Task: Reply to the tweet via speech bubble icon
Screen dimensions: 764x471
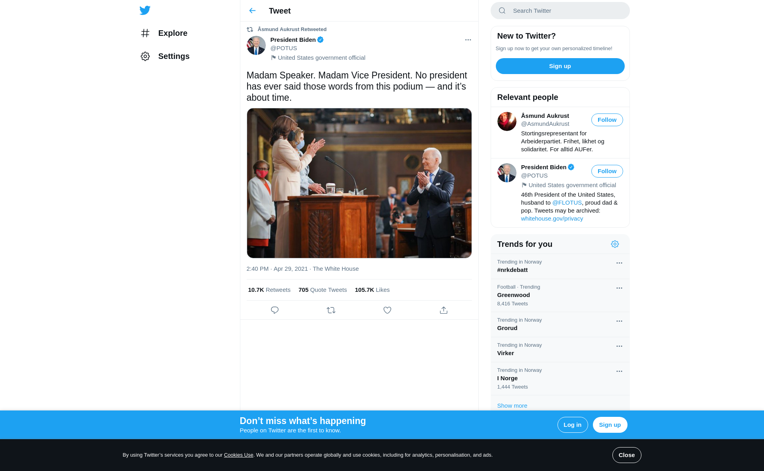Action: [x=275, y=310]
